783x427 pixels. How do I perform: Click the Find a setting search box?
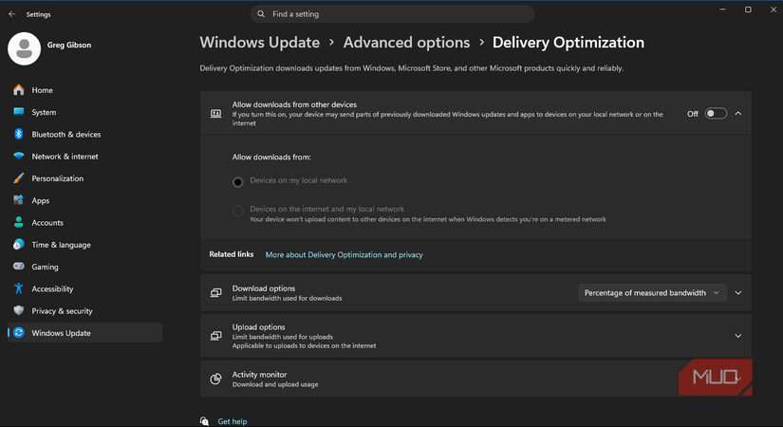click(393, 14)
